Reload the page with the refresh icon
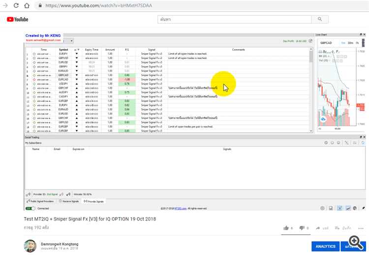Viewport: 369px width, 255px height. click(x=16, y=5)
